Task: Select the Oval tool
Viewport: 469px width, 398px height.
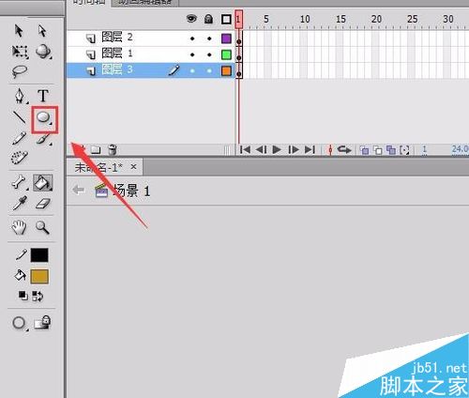Action: pyautogui.click(x=44, y=118)
